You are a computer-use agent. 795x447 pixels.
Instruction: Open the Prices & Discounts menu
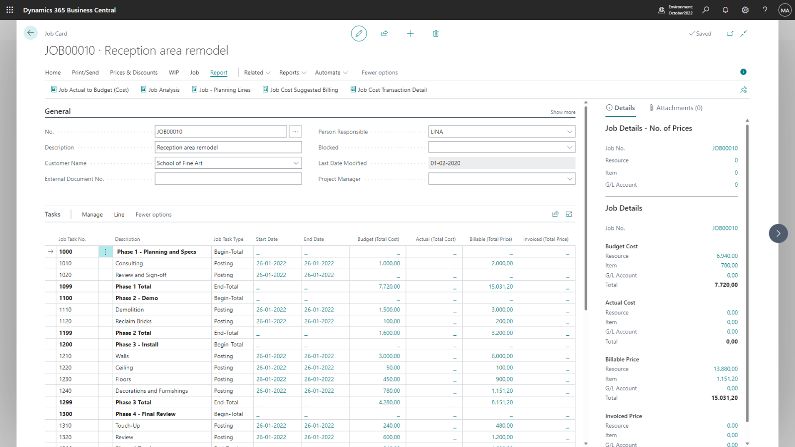[134, 73]
